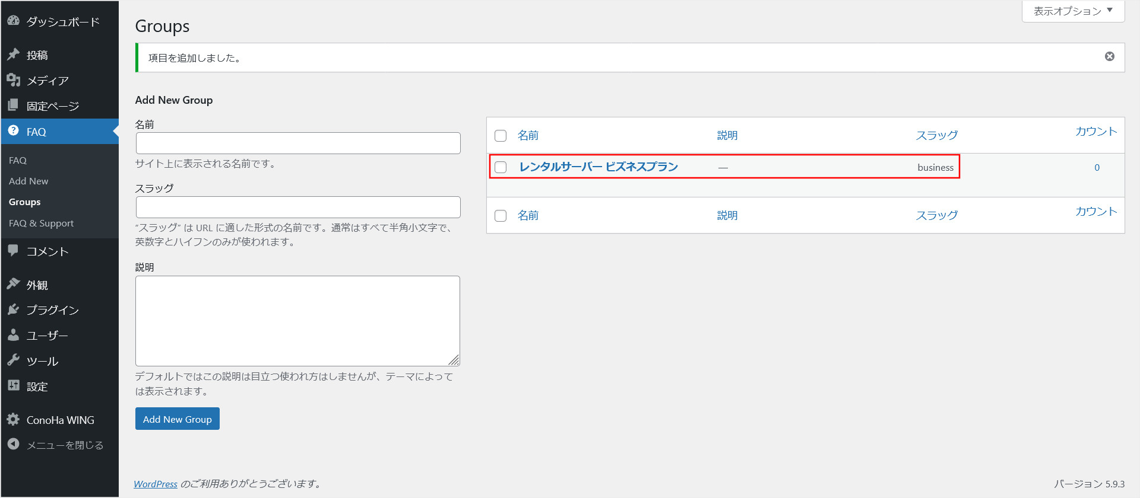Open ツール menu

click(59, 361)
